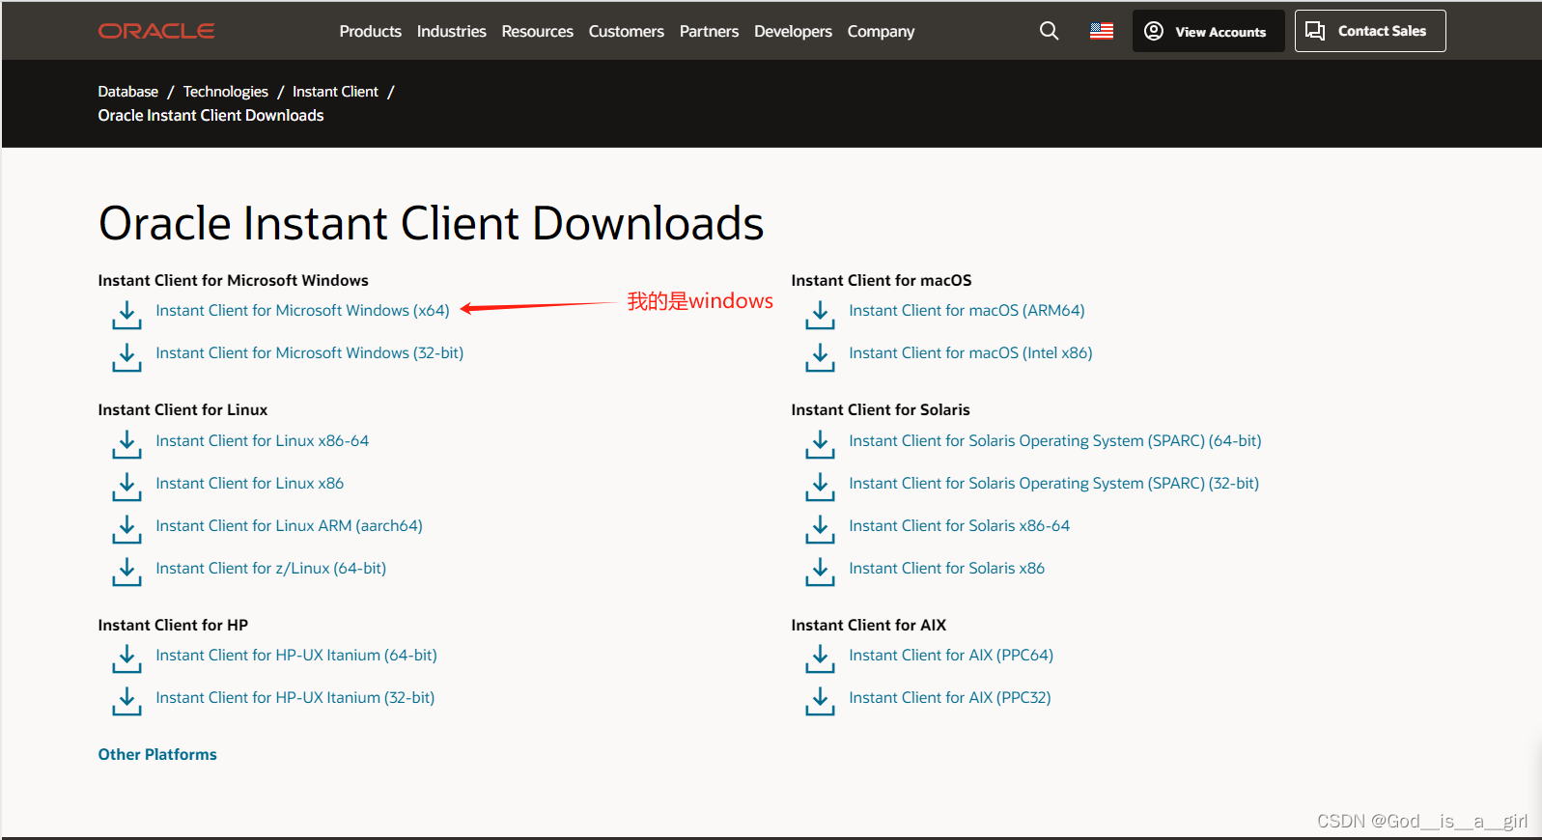
Task: Go to Instant Client breadcrumb link
Action: (x=335, y=92)
